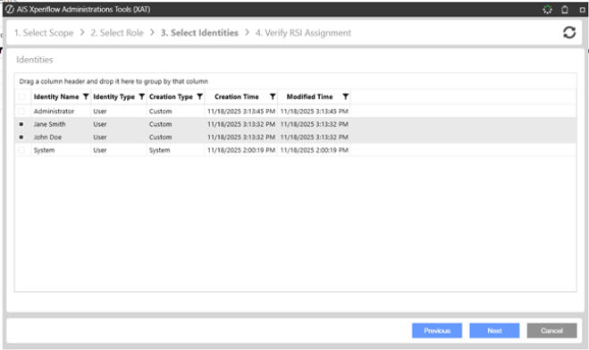Click the maximize window button in title bar
Screen dimensions: 589x350
(582, 10)
